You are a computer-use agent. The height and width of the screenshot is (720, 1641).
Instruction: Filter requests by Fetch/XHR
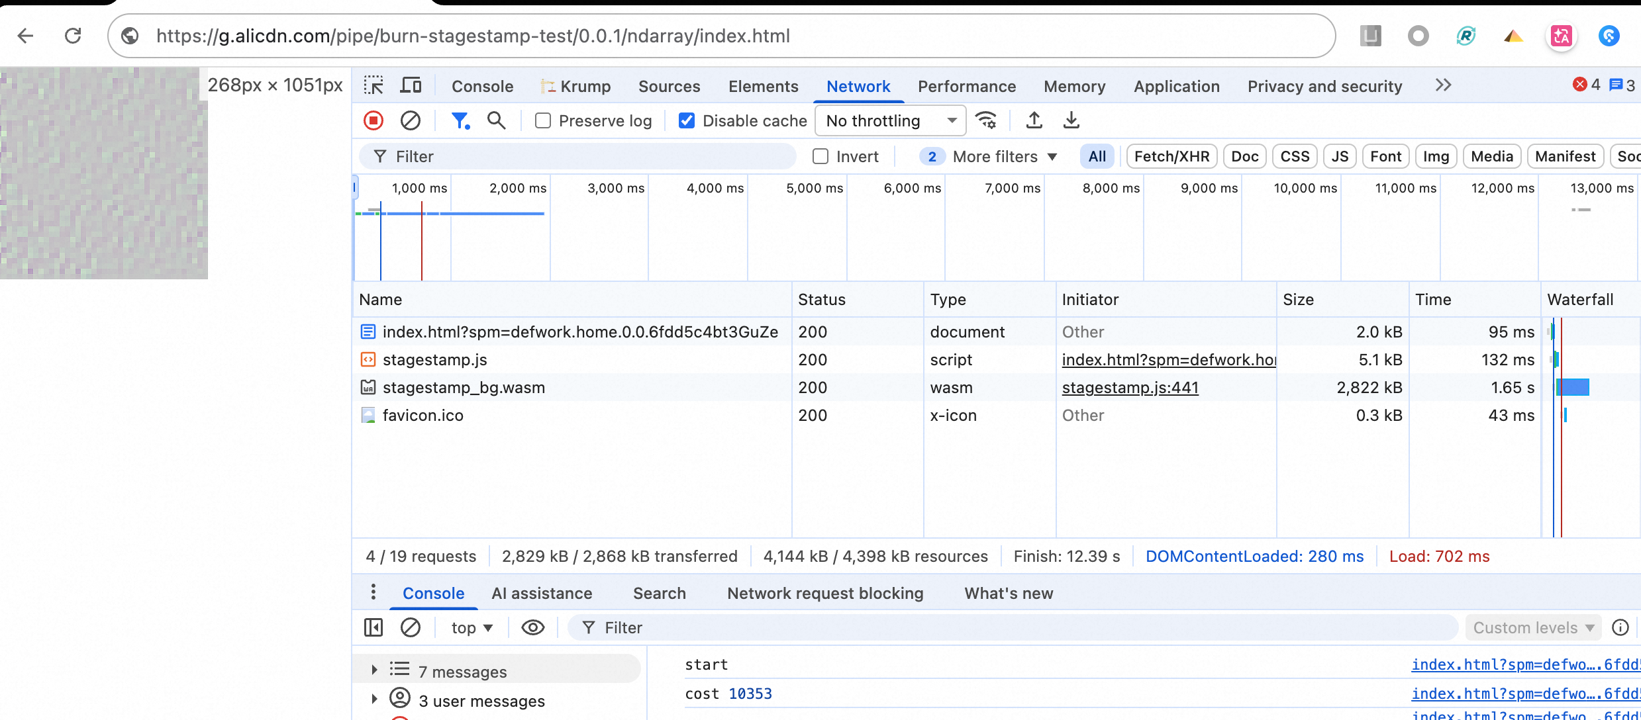(x=1171, y=156)
